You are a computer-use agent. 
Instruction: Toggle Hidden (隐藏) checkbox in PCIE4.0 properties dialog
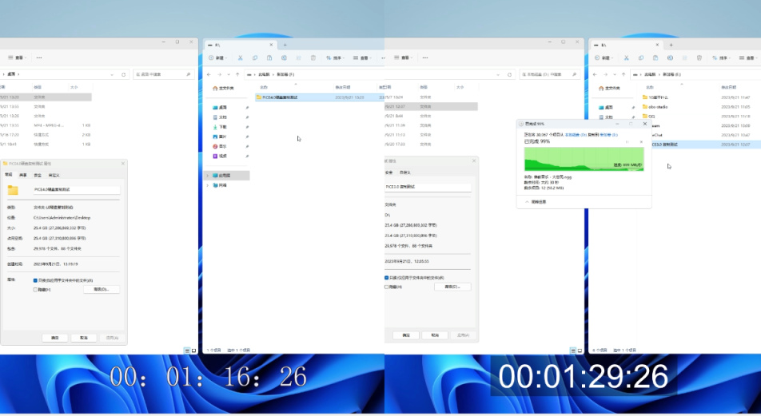click(35, 290)
